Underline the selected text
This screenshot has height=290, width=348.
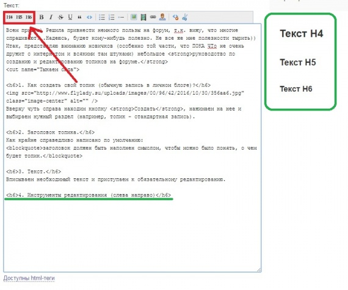point(70,17)
